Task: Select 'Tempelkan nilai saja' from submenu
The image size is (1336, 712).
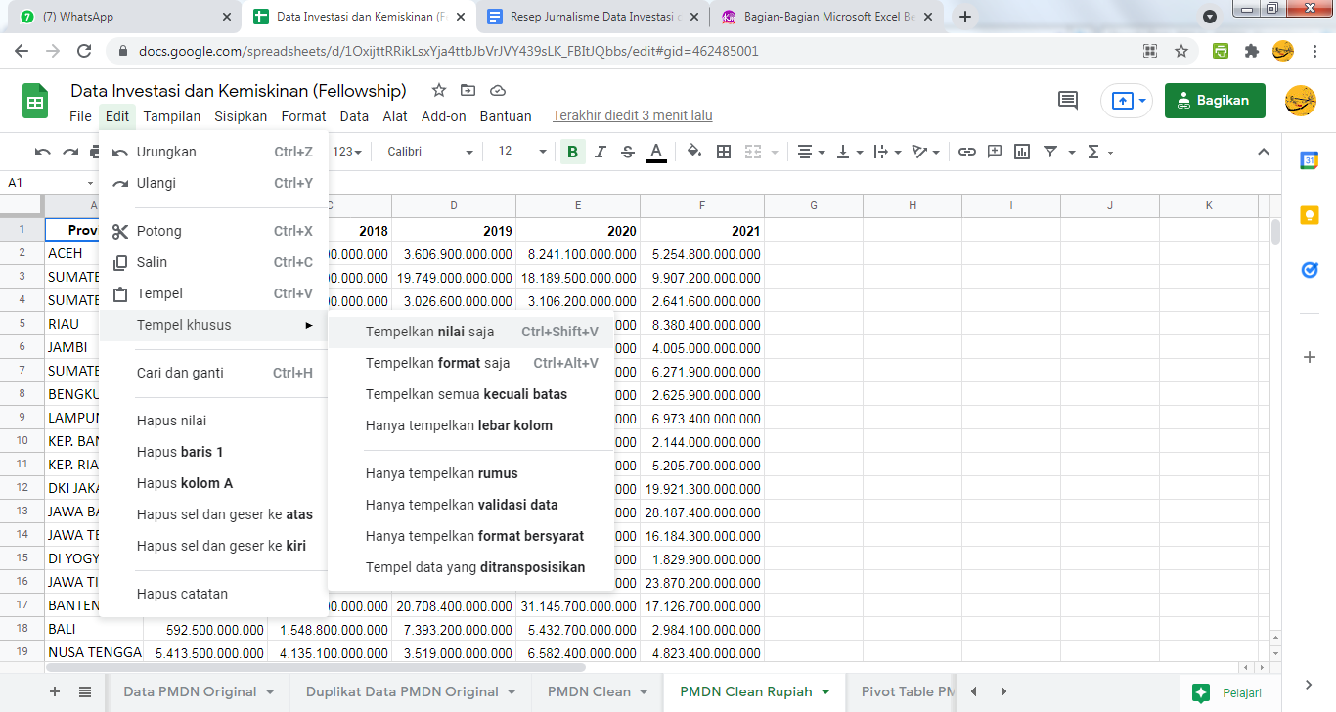Action: click(430, 332)
